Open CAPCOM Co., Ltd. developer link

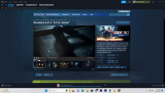click(112, 61)
